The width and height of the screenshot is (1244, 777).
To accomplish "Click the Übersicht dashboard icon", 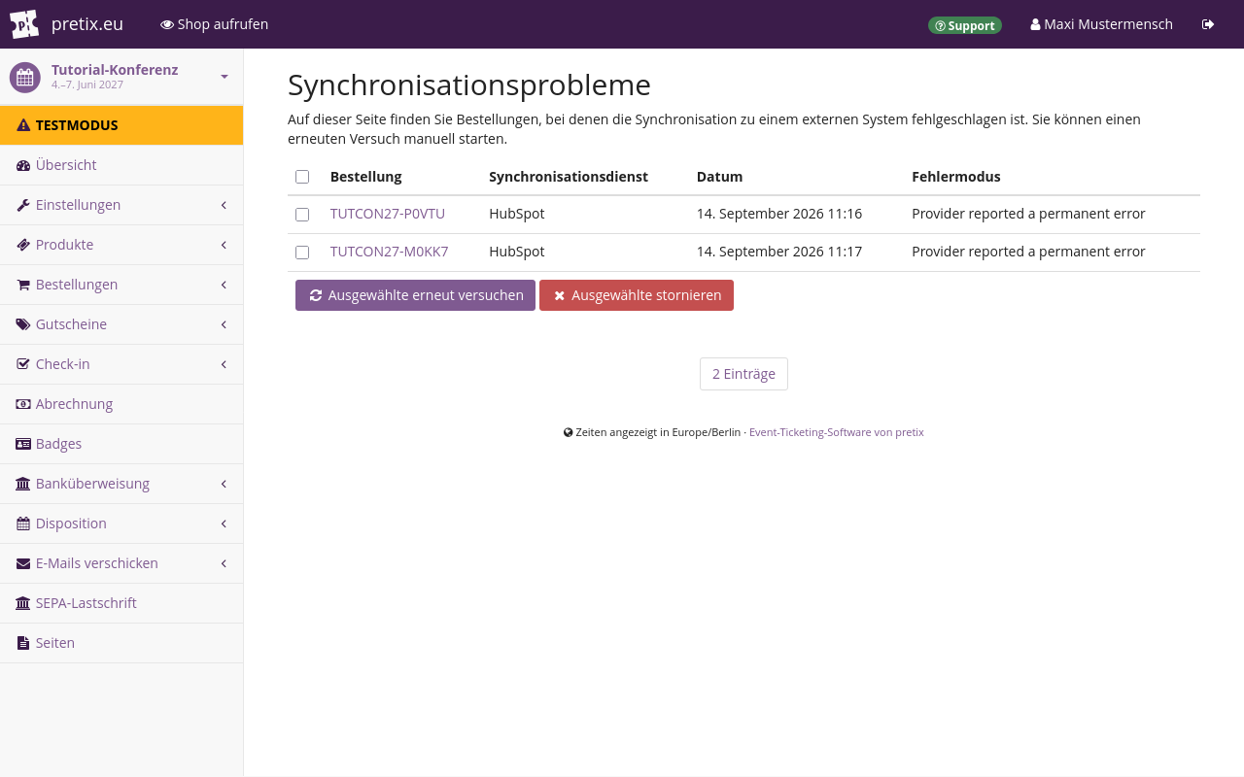I will pos(23,165).
